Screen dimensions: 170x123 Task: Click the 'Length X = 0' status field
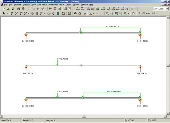click(11, 120)
